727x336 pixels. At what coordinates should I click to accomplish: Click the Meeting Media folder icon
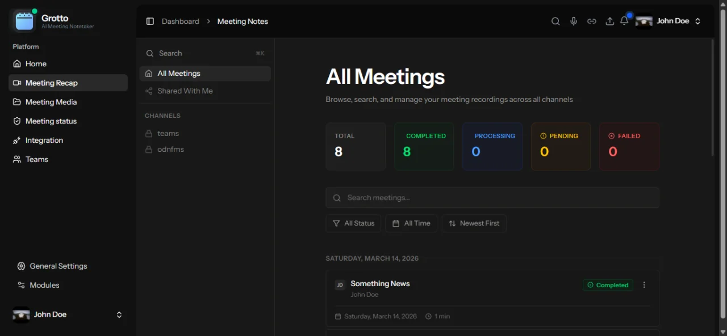17,102
